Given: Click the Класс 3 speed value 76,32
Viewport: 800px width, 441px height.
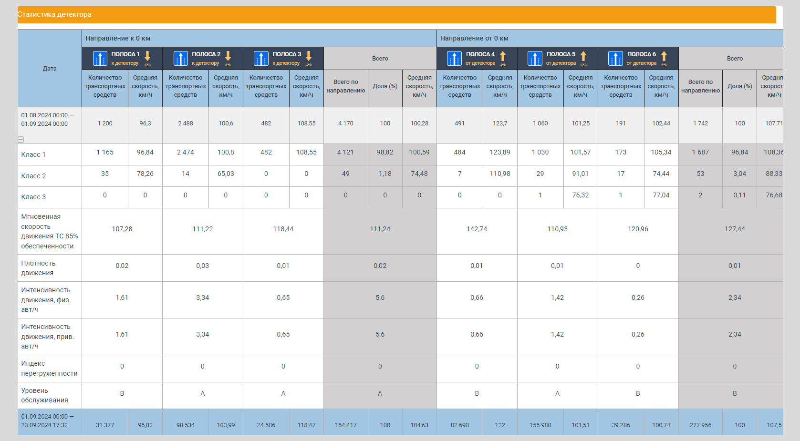Looking at the screenshot, I should click(581, 195).
